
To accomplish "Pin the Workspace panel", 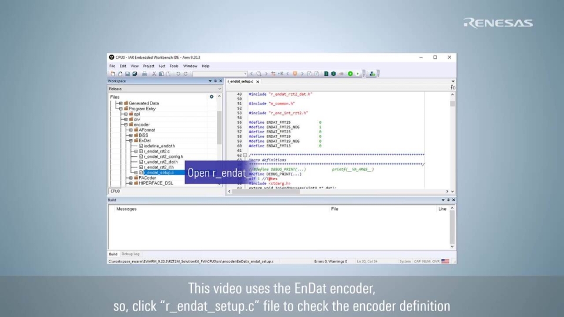I will pyautogui.click(x=215, y=81).
